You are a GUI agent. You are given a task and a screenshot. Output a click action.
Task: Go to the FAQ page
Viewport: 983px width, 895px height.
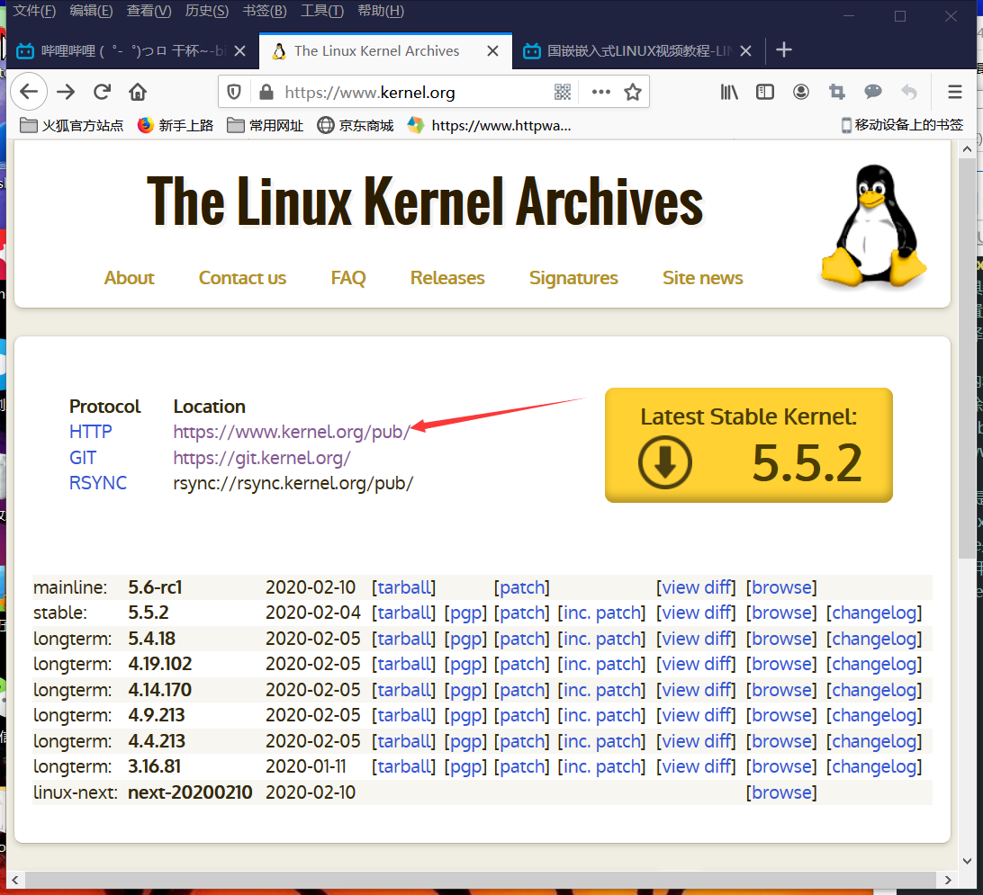click(x=348, y=277)
